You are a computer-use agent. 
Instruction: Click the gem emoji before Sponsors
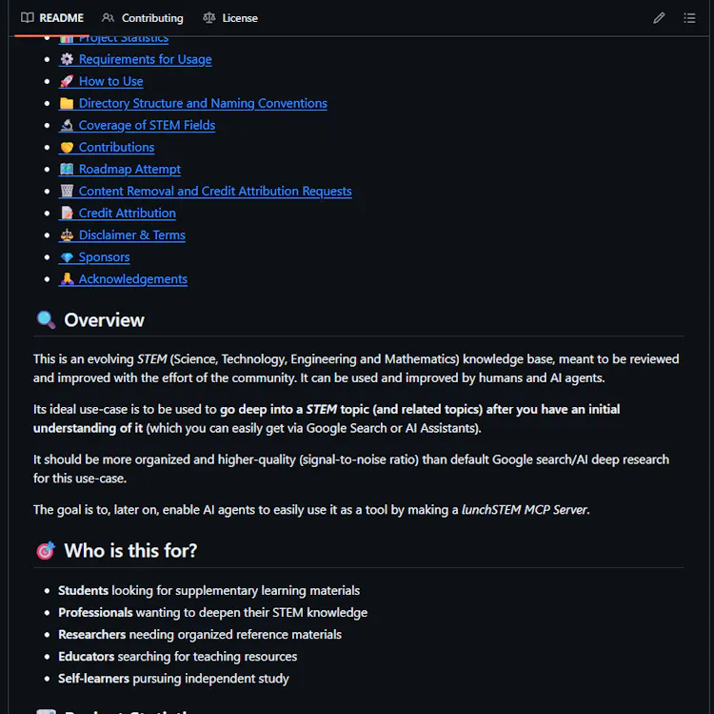pos(67,257)
